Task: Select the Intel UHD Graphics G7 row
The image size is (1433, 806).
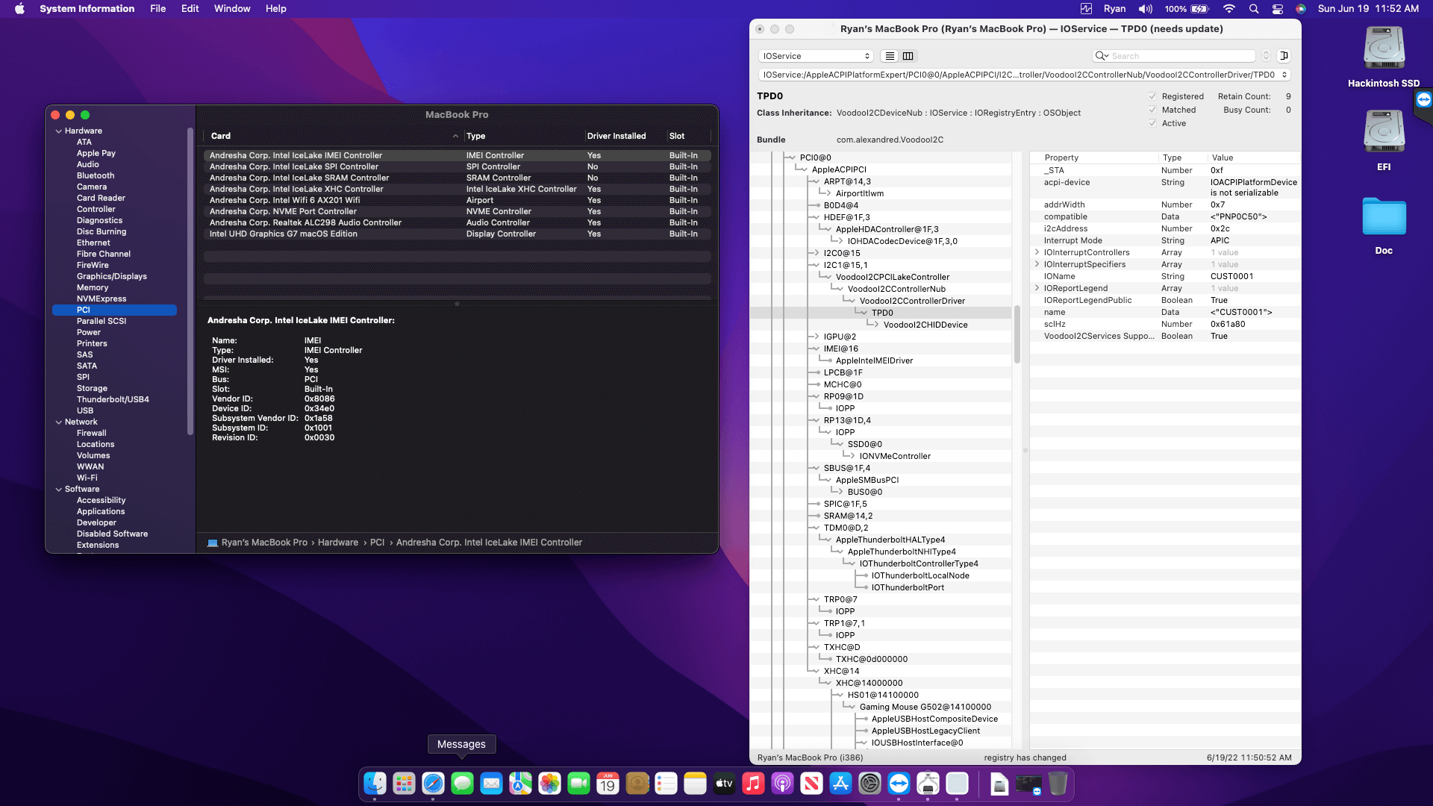Action: click(457, 234)
